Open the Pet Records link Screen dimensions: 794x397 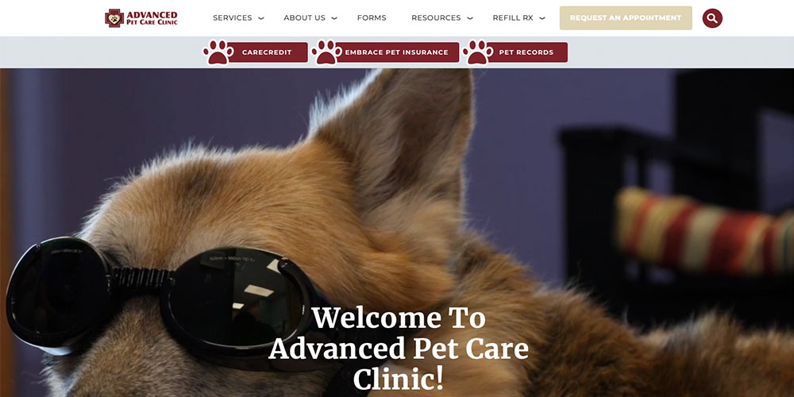tap(526, 52)
